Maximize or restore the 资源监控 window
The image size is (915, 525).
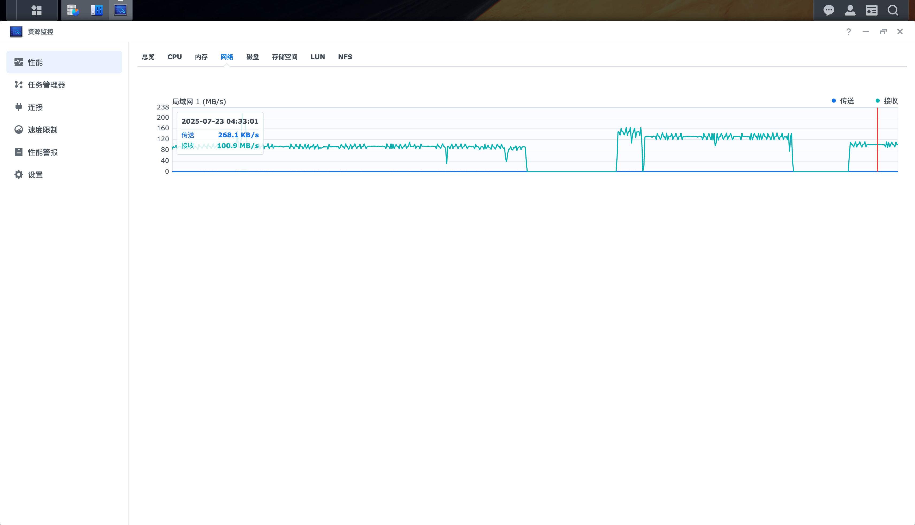point(883,32)
